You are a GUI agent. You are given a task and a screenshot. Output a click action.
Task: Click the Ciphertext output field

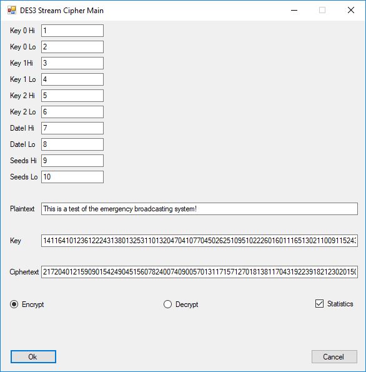(x=199, y=271)
